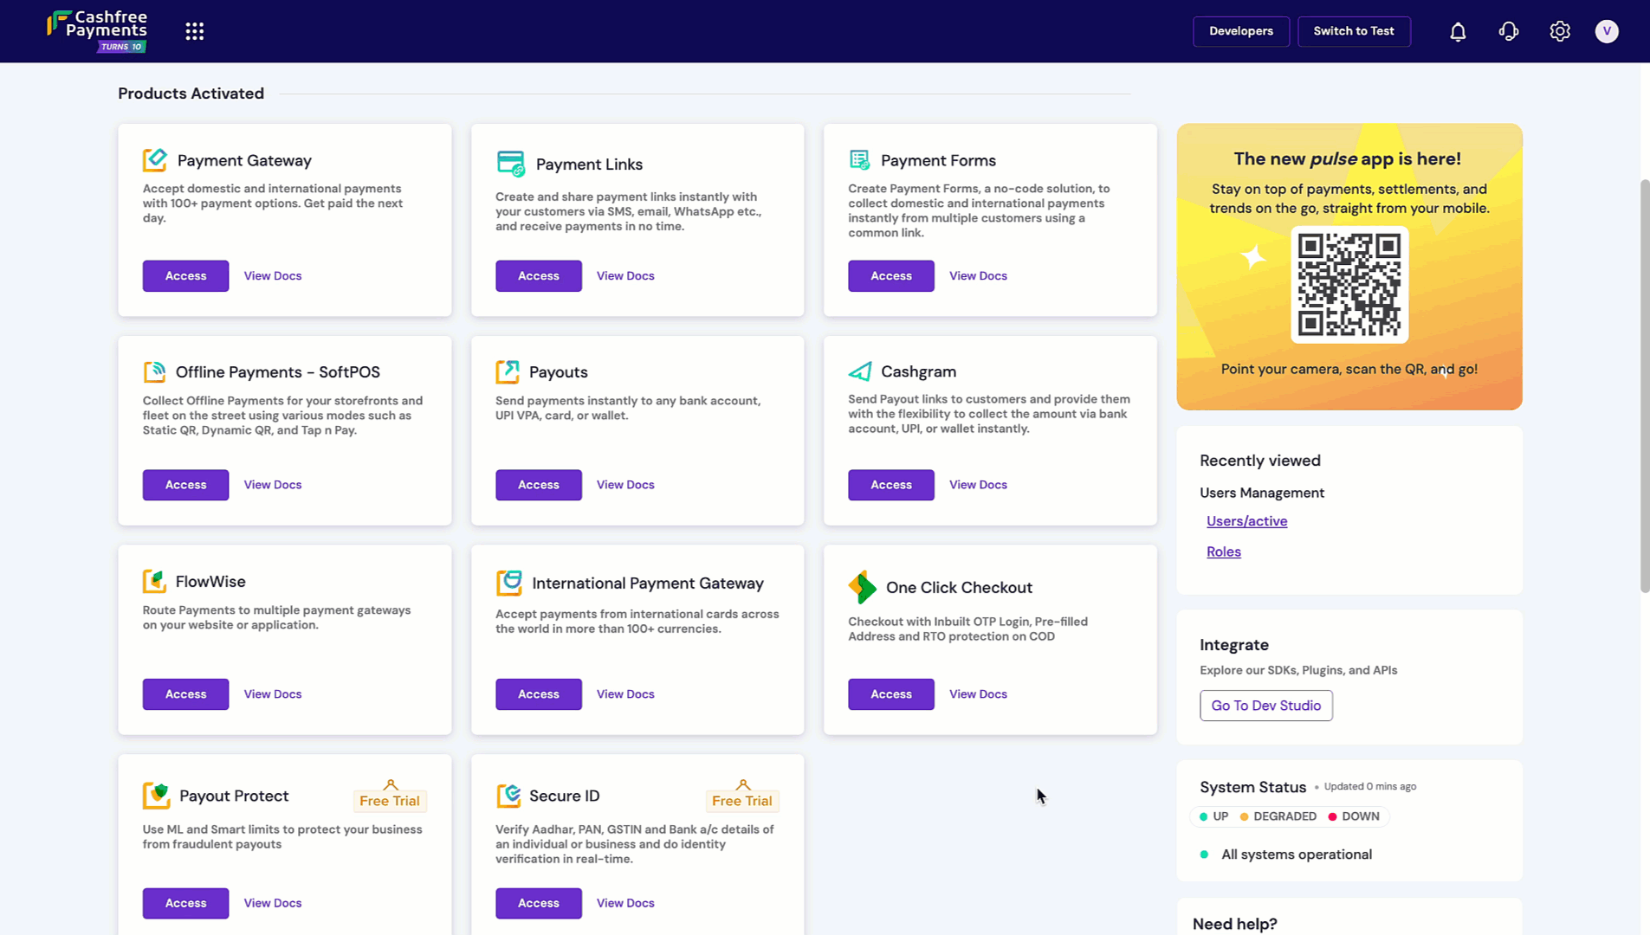Open the Roles recent link

[1223, 551]
